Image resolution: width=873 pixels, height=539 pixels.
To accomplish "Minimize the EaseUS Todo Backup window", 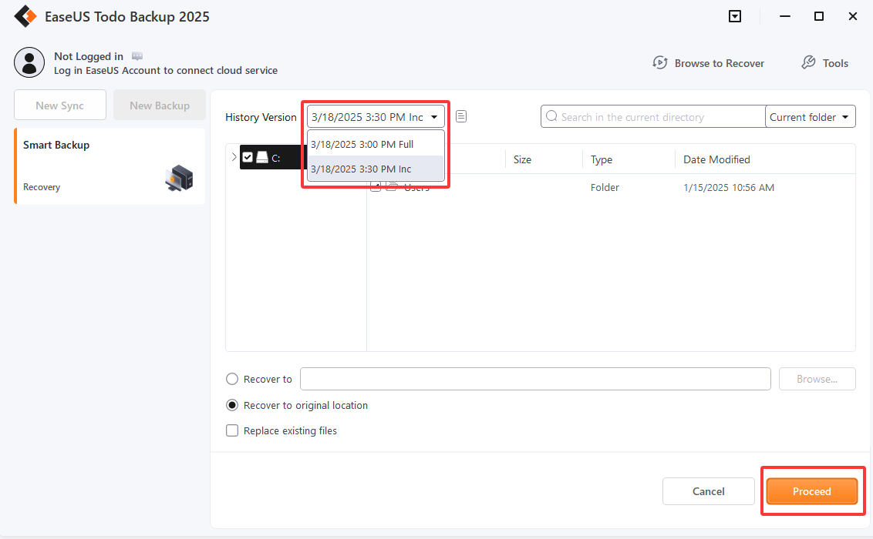I will pos(785,16).
